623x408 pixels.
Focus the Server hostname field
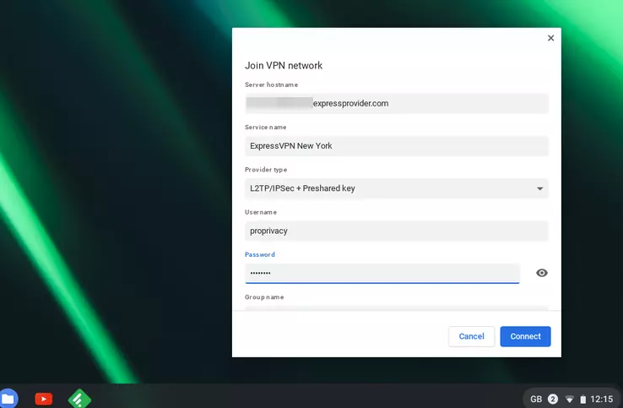point(397,103)
